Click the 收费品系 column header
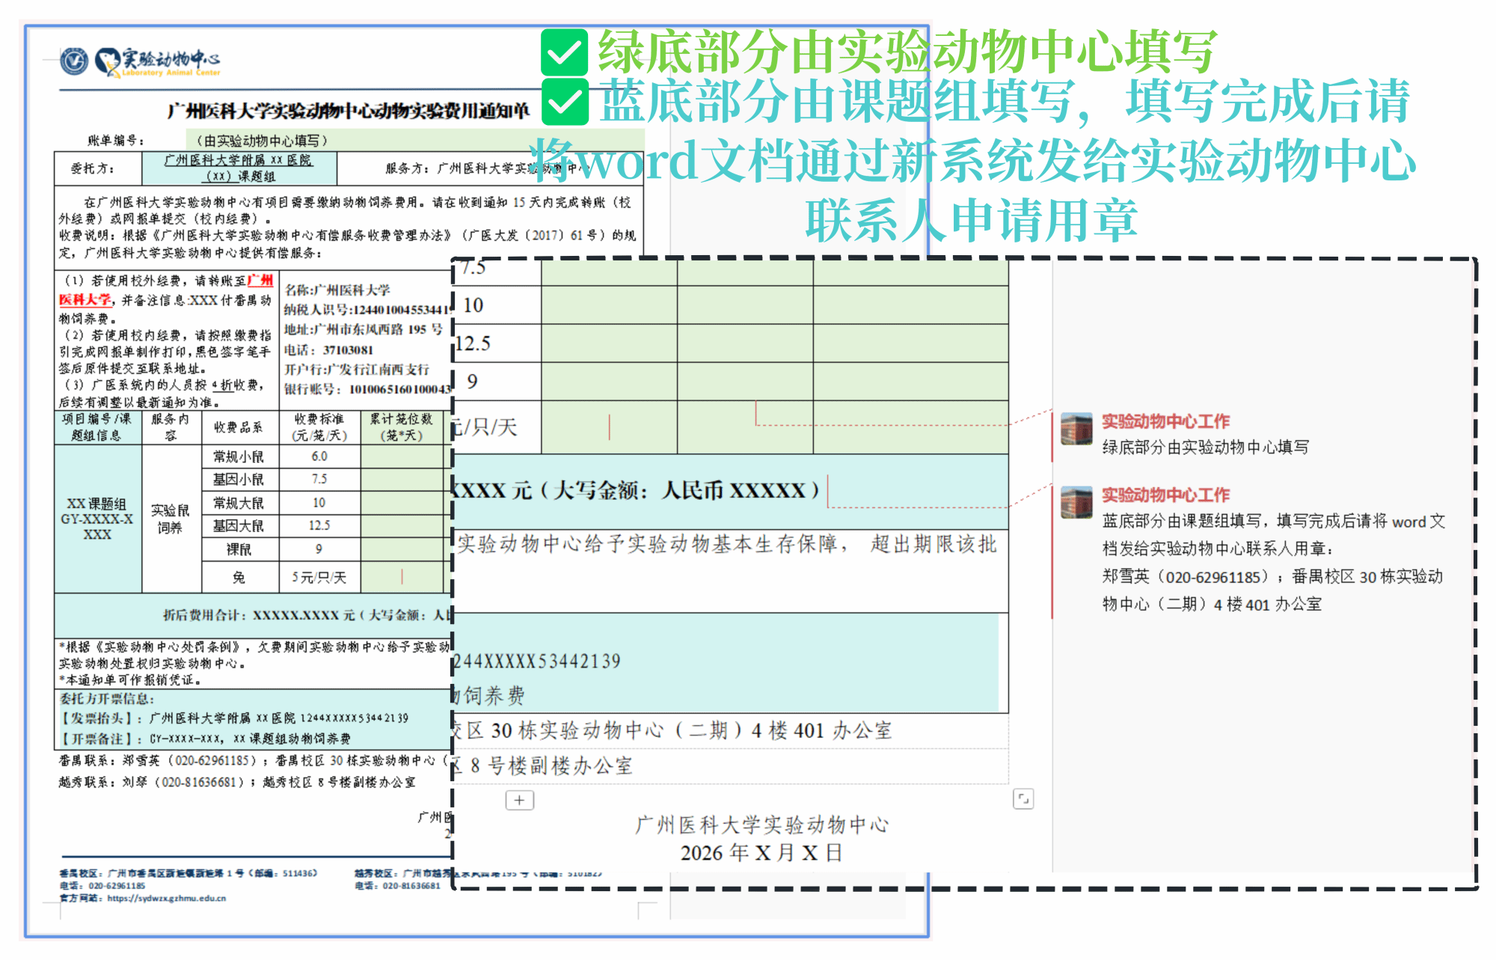The height and width of the screenshot is (960, 1496). click(239, 427)
